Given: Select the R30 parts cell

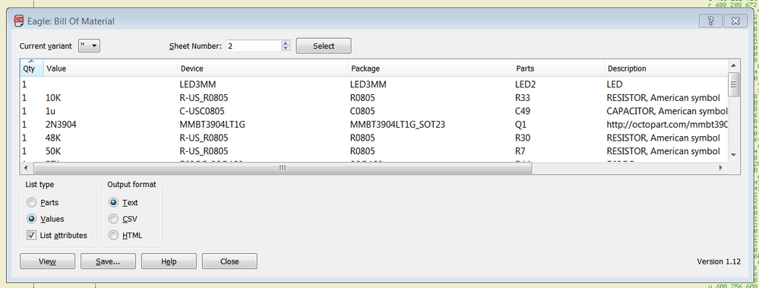Looking at the screenshot, I should [523, 138].
